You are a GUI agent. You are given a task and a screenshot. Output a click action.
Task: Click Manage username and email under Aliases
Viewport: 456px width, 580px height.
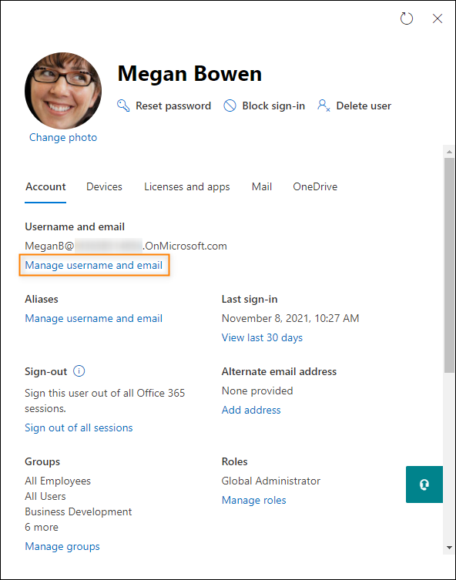tap(94, 318)
